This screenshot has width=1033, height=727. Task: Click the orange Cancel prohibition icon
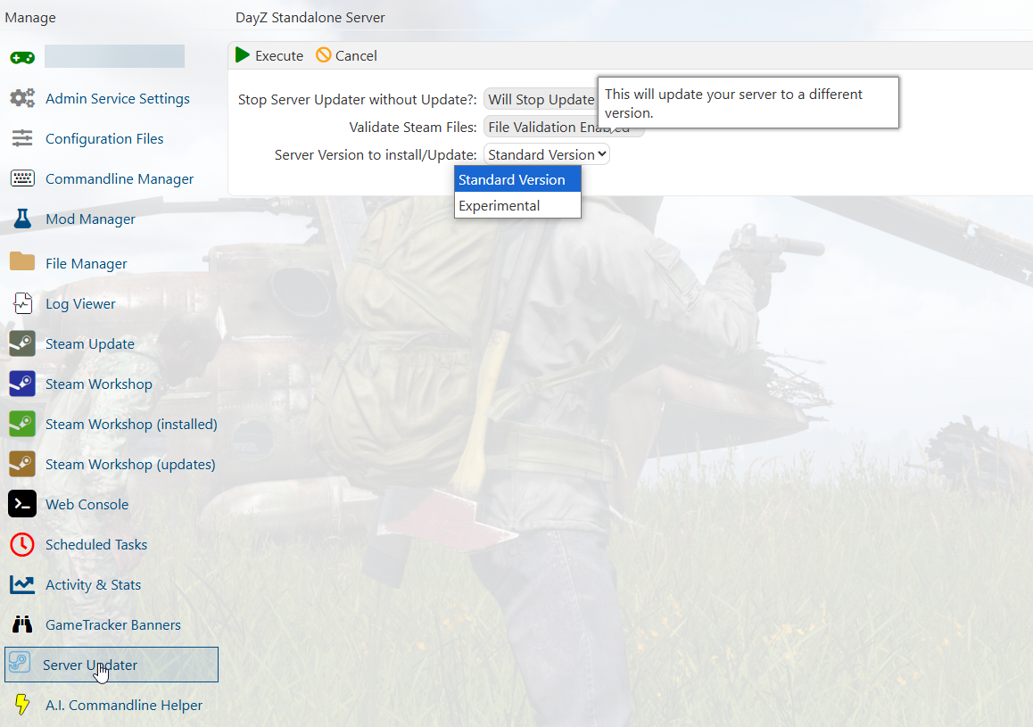click(324, 55)
